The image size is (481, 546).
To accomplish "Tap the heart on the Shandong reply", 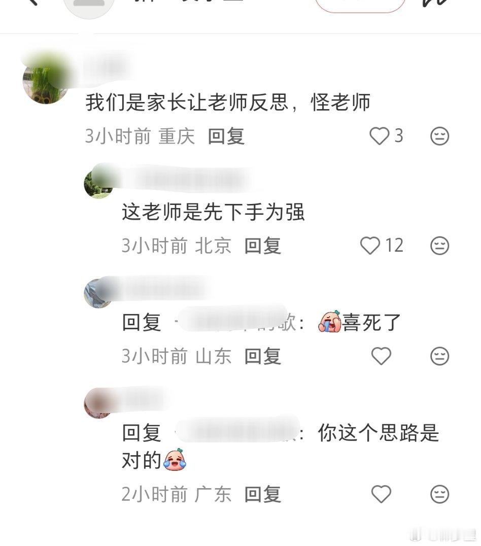I will [382, 356].
